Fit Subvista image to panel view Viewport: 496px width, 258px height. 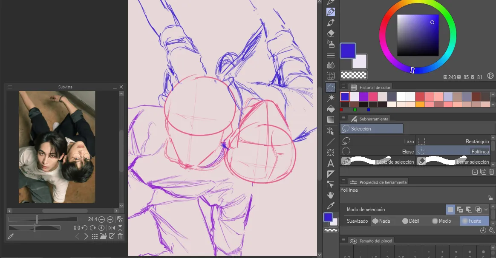coord(120,219)
